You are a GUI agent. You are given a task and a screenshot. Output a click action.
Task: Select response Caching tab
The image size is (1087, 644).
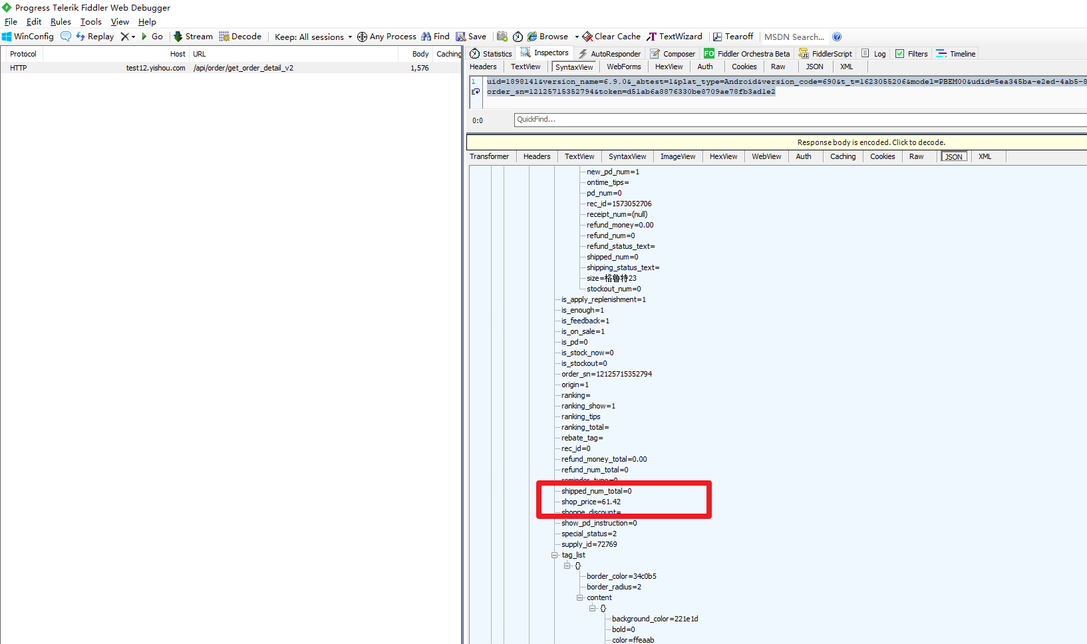(x=843, y=156)
